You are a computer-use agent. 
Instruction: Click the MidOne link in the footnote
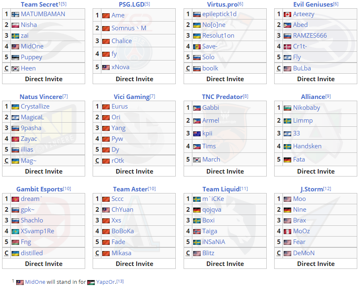point(35,282)
